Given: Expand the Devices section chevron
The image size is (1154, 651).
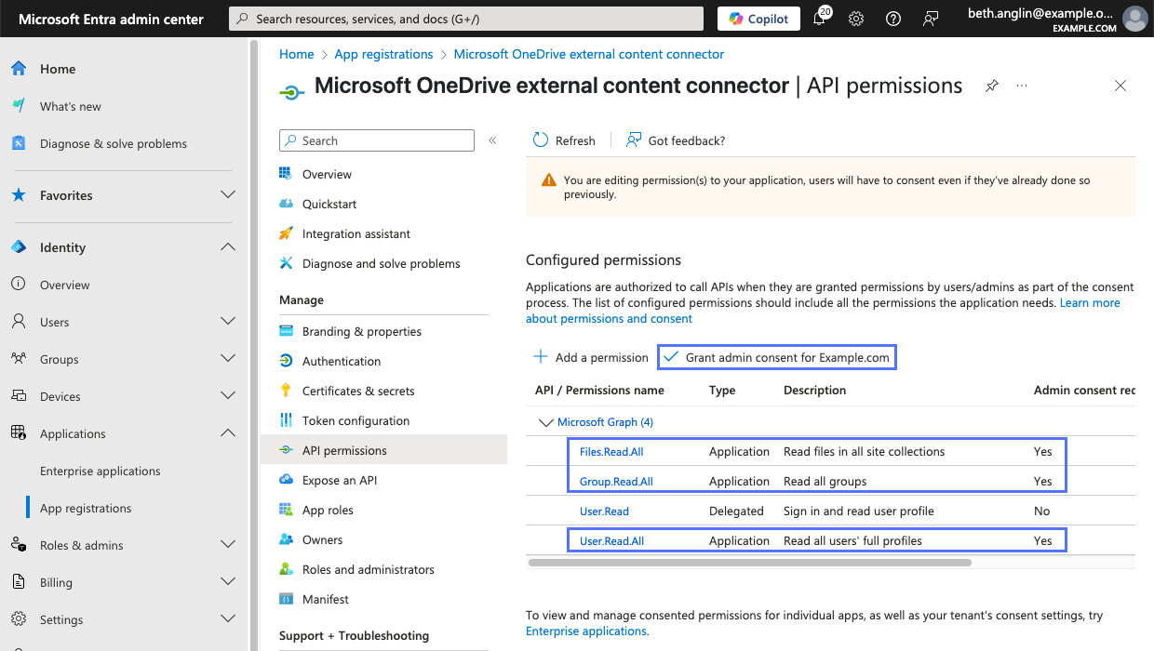Looking at the screenshot, I should coord(227,396).
